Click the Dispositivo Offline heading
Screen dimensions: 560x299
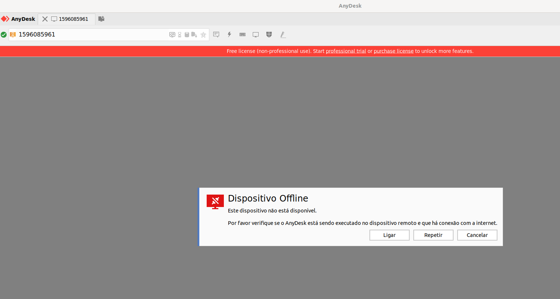[x=268, y=198]
